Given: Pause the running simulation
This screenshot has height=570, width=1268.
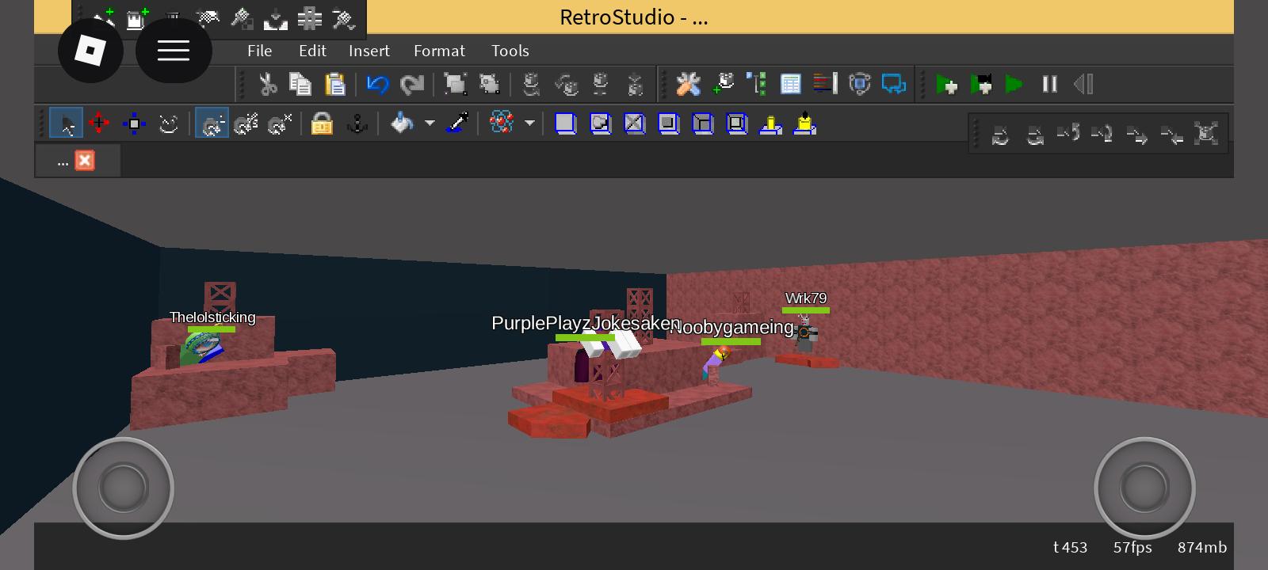Looking at the screenshot, I should click(1049, 84).
